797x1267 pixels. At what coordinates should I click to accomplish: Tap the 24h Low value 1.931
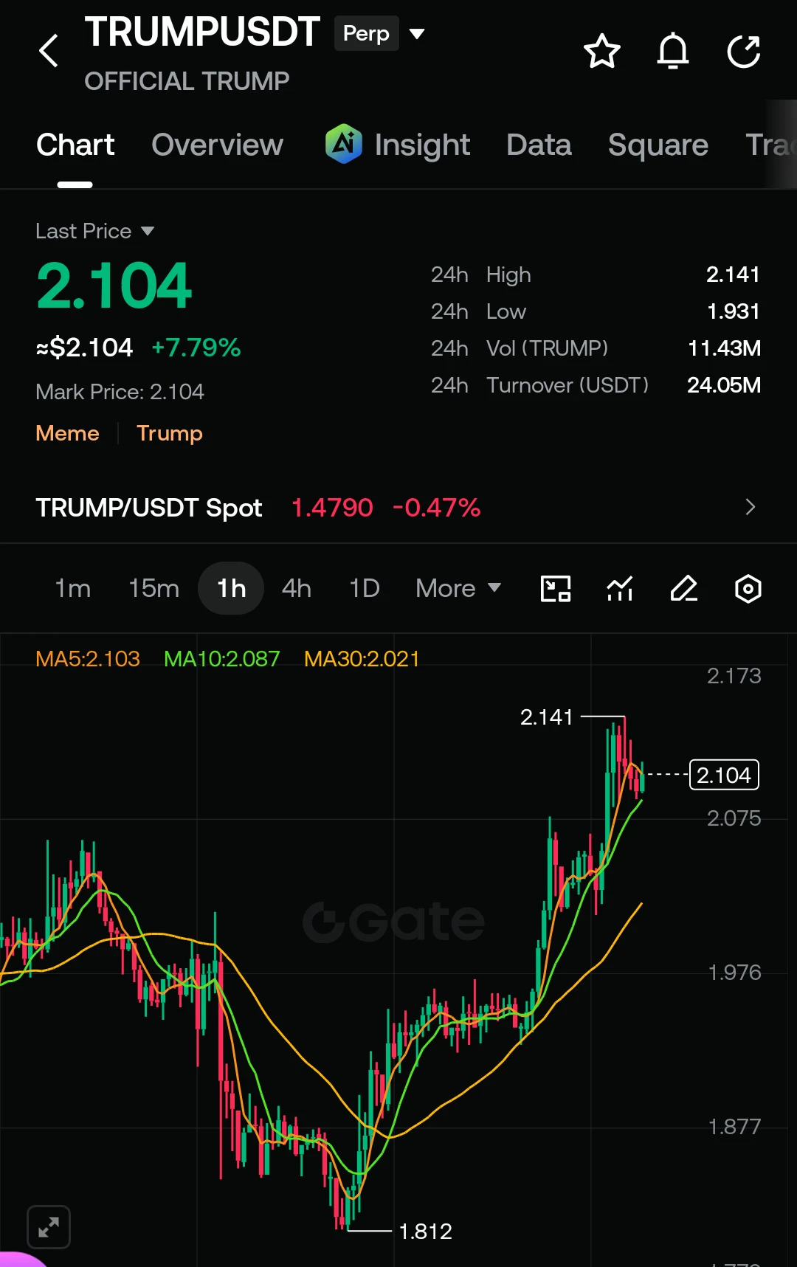click(734, 311)
